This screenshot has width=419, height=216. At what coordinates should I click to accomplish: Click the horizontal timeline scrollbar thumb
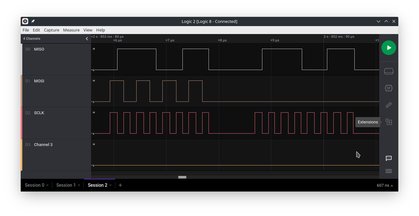click(x=182, y=177)
